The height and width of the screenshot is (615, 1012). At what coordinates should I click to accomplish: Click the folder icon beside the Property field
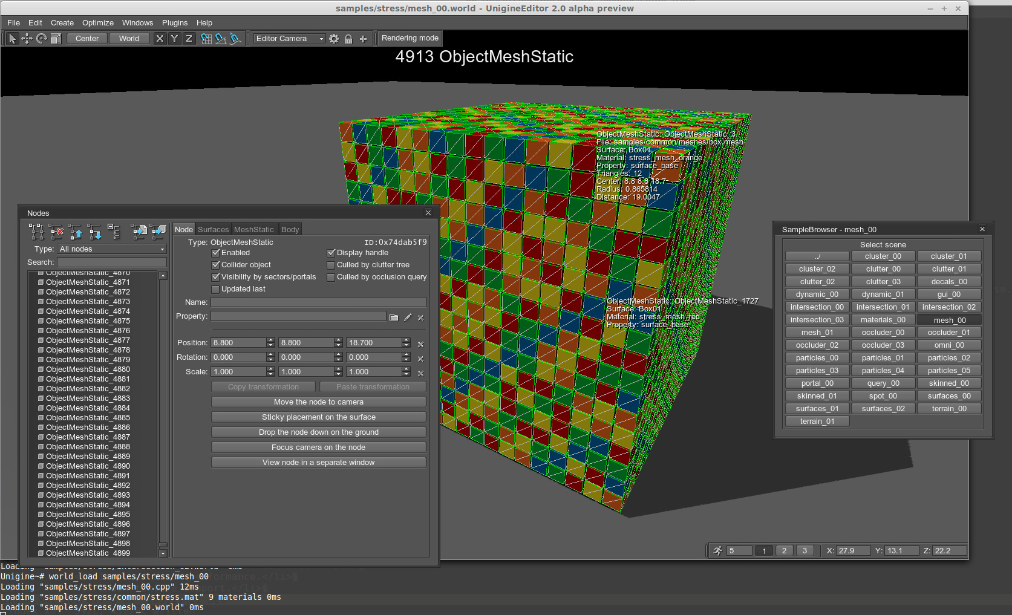[394, 317]
